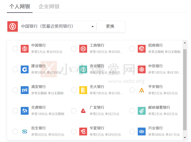Click the red triangle 广发银行 logo
Viewport: 191px width, 142px height.
coord(83,111)
